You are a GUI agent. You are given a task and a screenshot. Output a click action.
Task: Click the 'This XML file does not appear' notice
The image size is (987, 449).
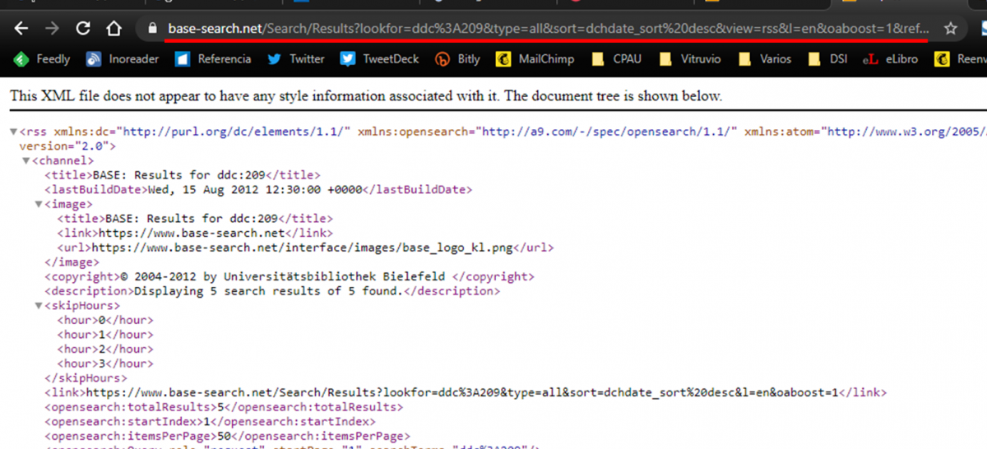[x=366, y=96]
